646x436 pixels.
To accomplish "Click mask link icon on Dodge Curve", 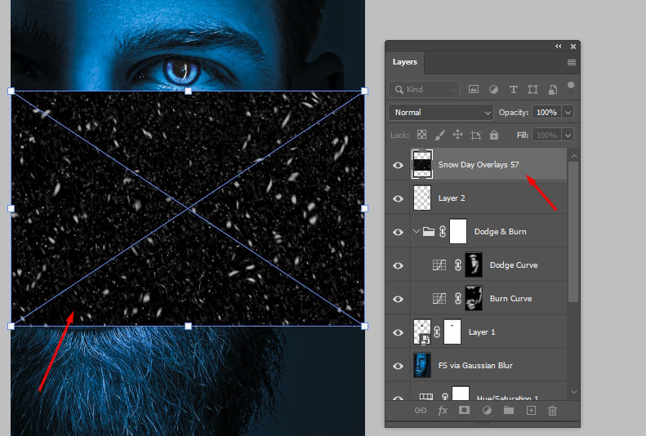I will 457,265.
